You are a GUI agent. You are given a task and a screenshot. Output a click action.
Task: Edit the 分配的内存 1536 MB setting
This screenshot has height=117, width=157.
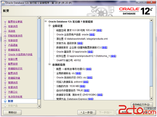coord(82,86)
